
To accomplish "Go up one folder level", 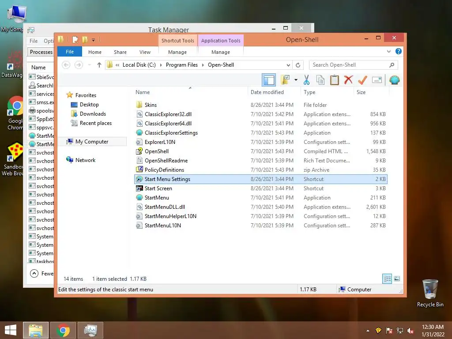I will point(99,65).
